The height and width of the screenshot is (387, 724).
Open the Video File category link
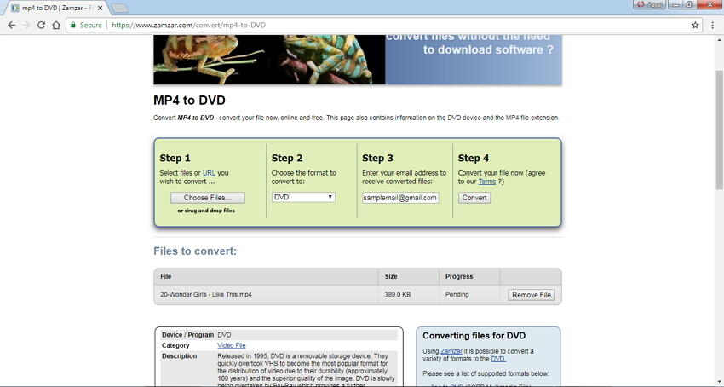pos(232,345)
